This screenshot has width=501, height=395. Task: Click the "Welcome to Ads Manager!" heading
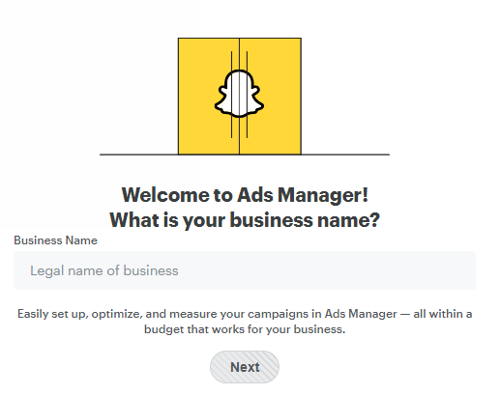[x=245, y=195]
